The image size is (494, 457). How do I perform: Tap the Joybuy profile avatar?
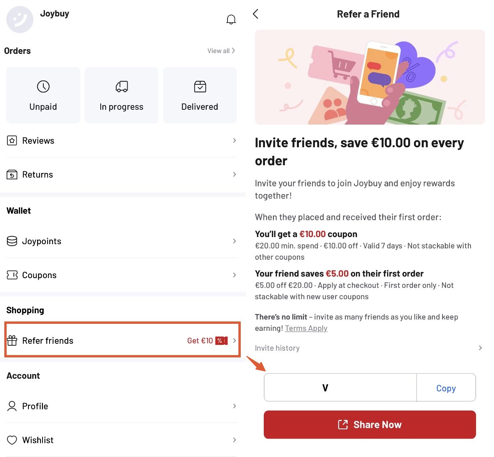coord(20,20)
